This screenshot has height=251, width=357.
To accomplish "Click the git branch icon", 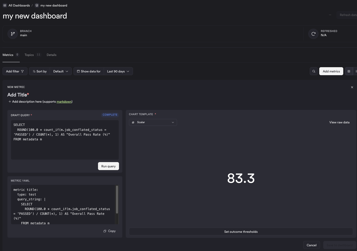I will coord(12,33).
